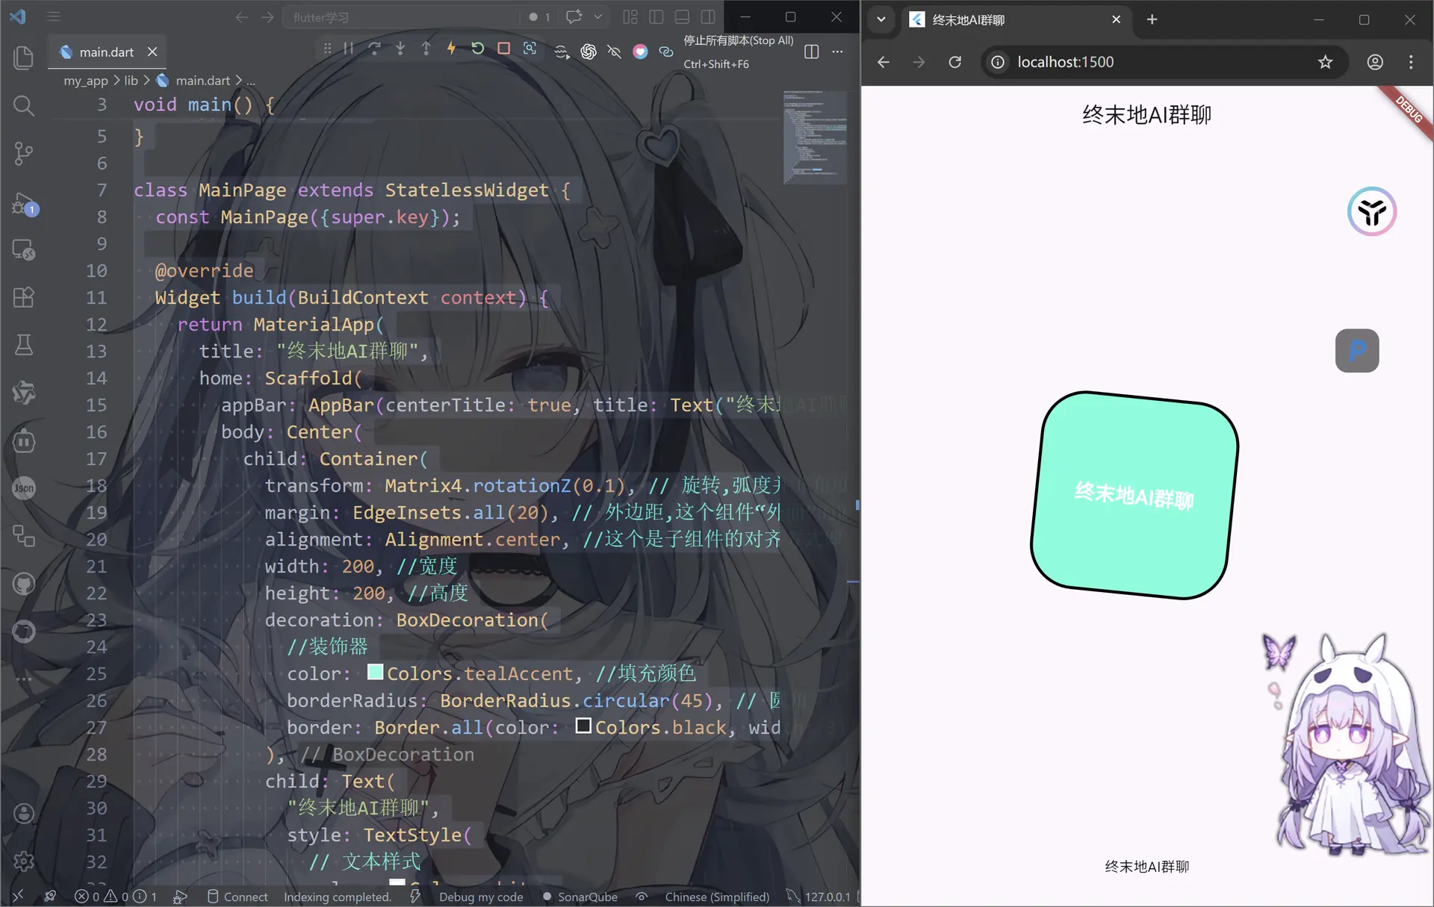
Task: Open the robot-face Copilot chat icon
Action: tap(24, 440)
